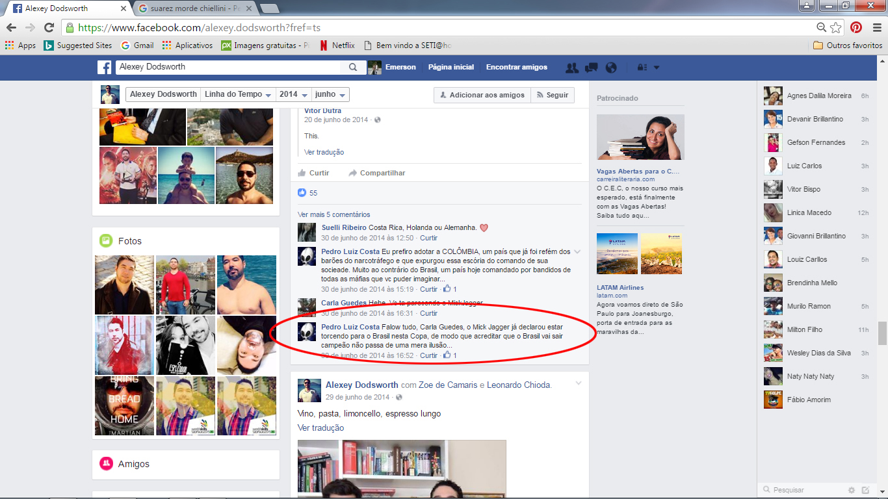Open LATAM Airlines ad title
The image size is (888, 499).
pos(620,287)
